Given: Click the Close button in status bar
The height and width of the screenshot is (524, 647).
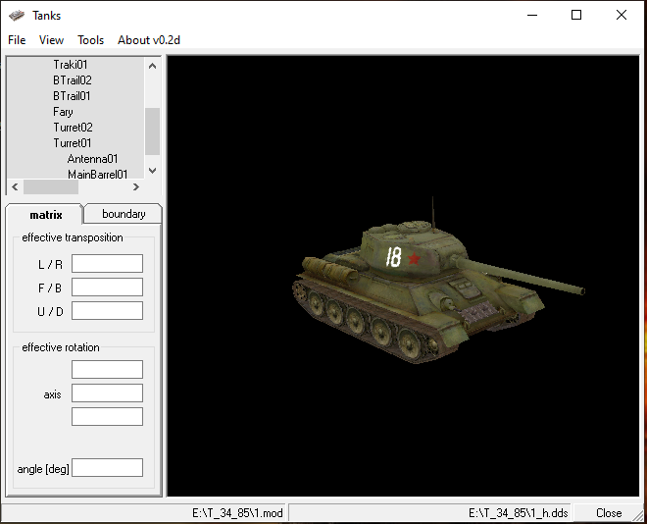Looking at the screenshot, I should [x=609, y=513].
